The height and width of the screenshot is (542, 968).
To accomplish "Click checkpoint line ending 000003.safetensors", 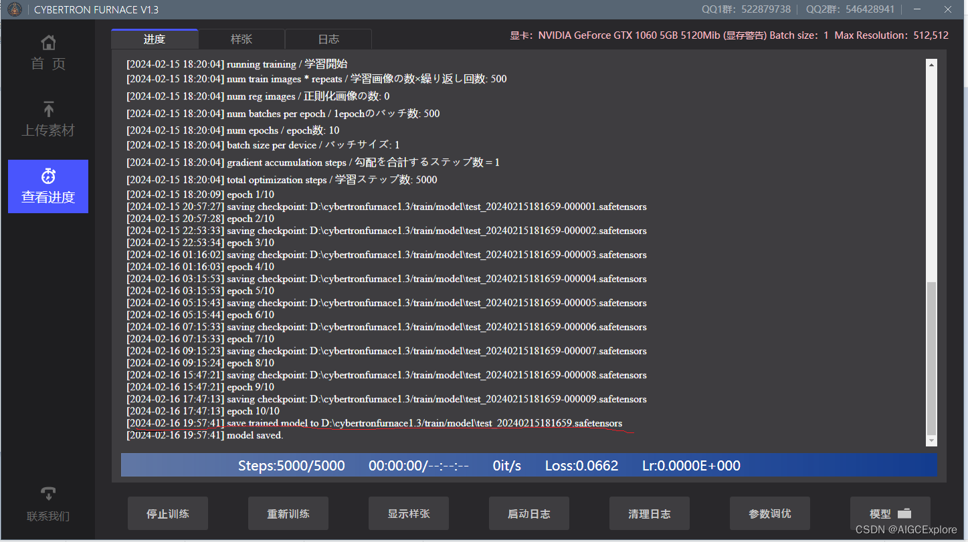I will [x=387, y=255].
